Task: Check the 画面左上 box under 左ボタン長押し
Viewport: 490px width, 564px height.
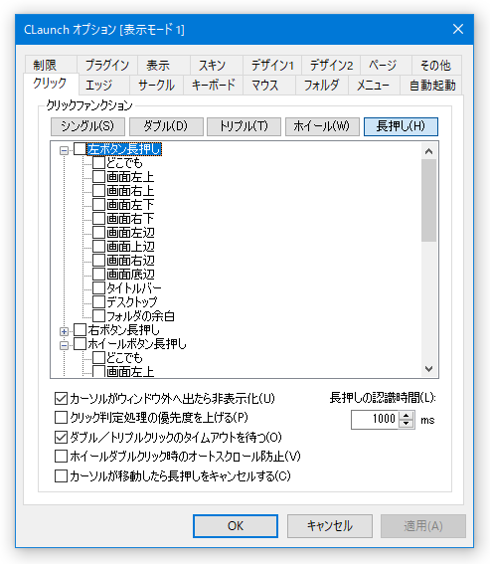Action: (x=98, y=177)
